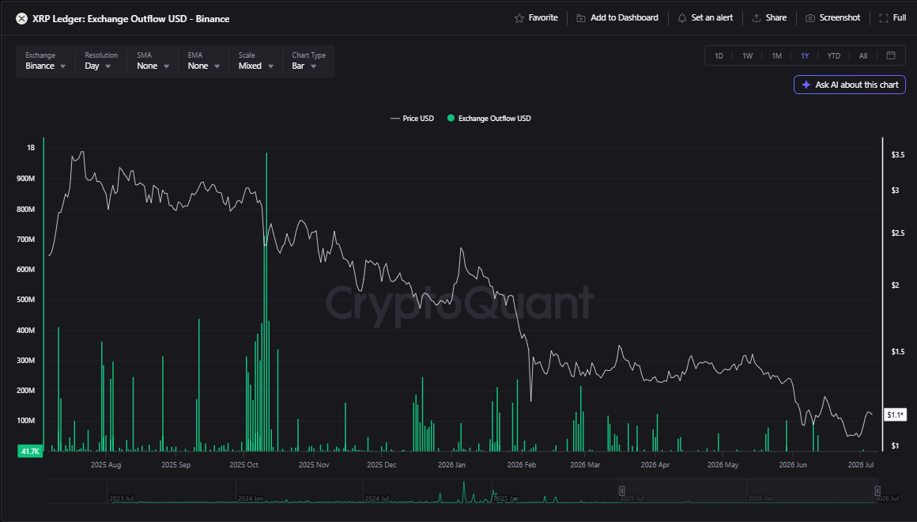Click the tallest outflow bar in October 2025

pos(266,302)
